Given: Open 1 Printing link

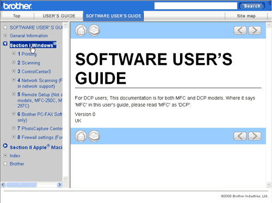Looking at the screenshot, I should 27,54.
